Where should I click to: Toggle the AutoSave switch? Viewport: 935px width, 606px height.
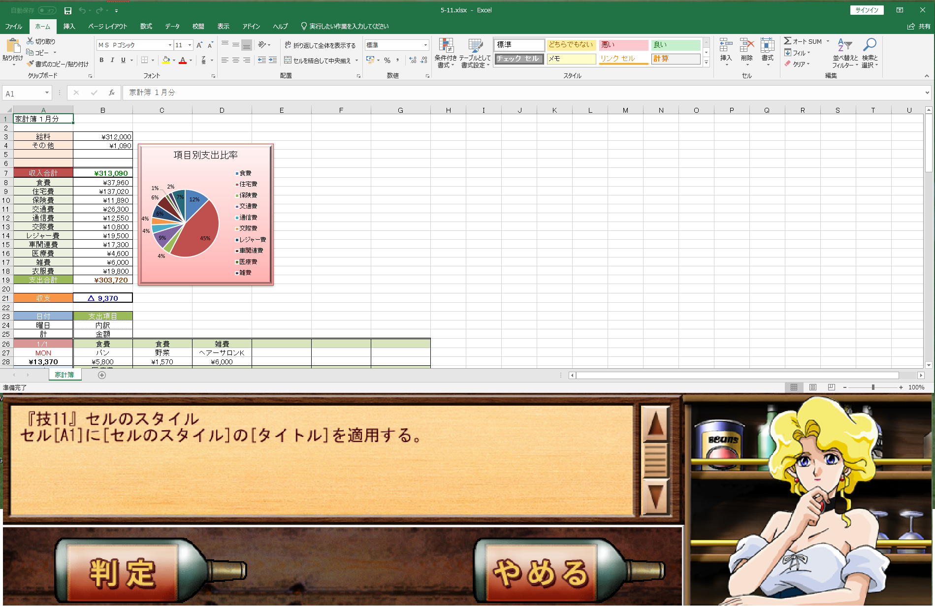click(x=47, y=10)
